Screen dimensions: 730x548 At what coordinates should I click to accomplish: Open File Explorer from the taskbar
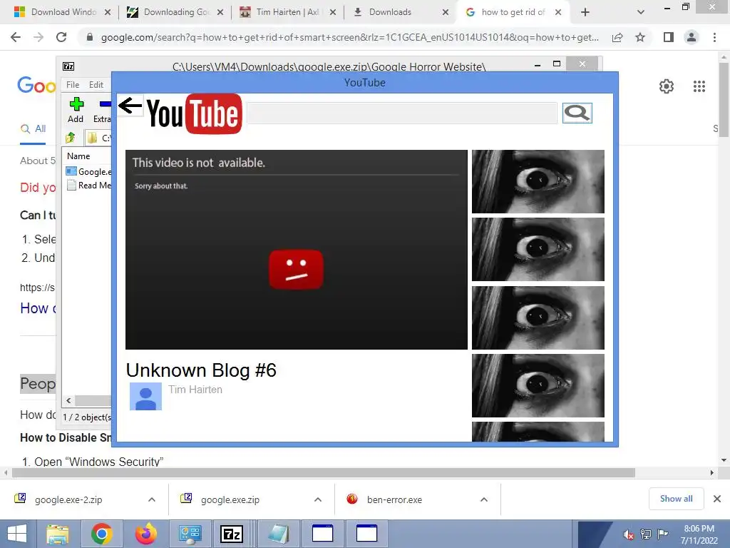click(x=57, y=534)
